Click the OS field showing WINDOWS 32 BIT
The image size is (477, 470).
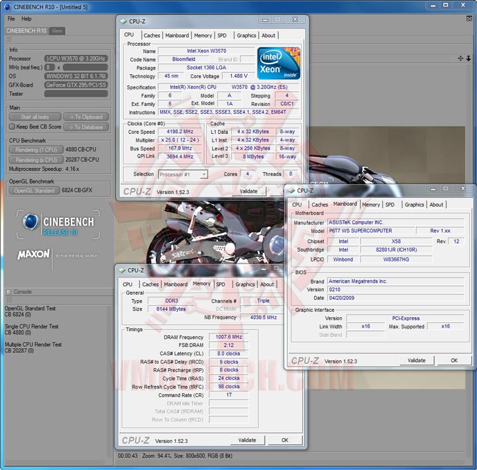click(x=76, y=76)
